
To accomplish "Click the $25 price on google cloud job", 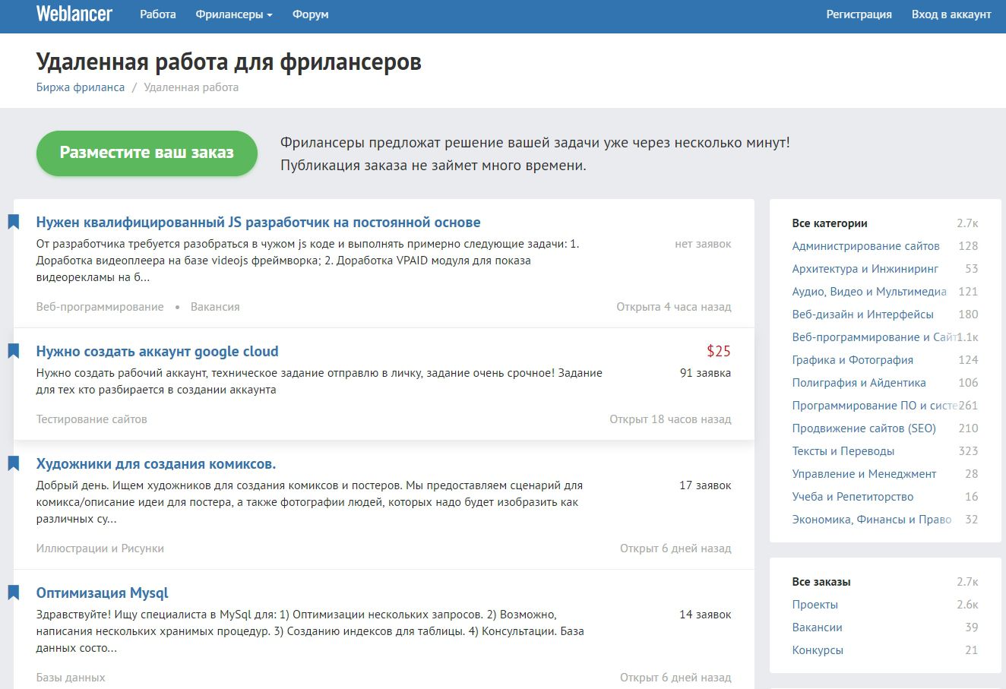I will point(719,351).
